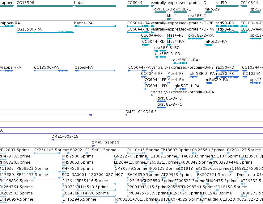Select the ventrally-expressed-protein-D-RB transcript label
The image size is (263, 204).
(x=182, y=23)
